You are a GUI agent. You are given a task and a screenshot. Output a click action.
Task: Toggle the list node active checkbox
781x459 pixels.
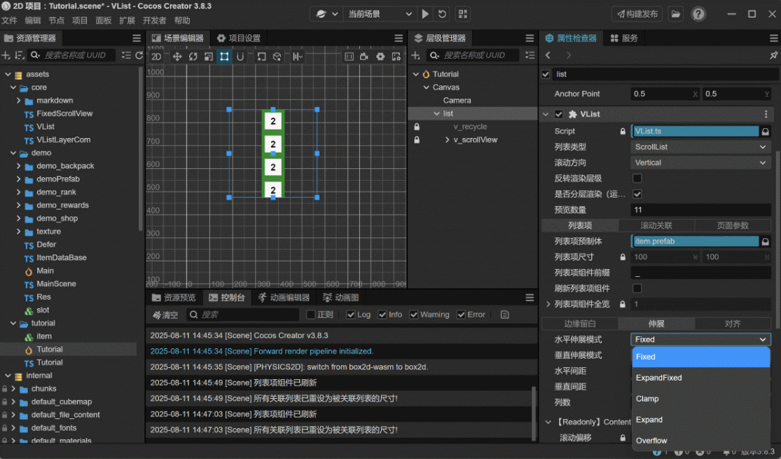click(x=546, y=74)
